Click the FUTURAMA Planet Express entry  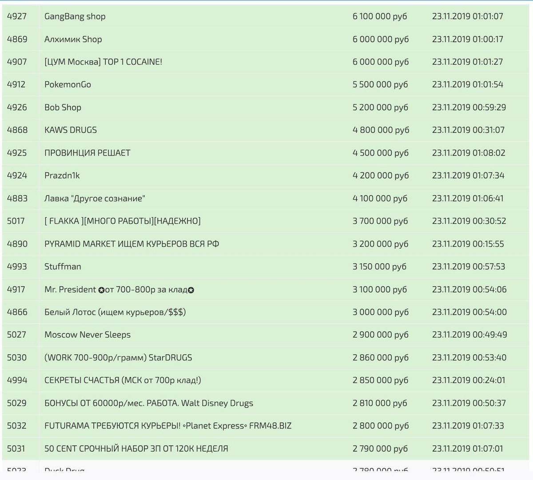[168, 426]
